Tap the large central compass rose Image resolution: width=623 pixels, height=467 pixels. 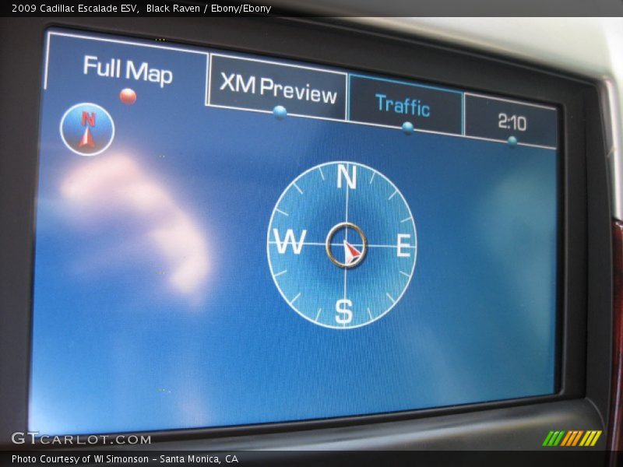[x=343, y=244]
